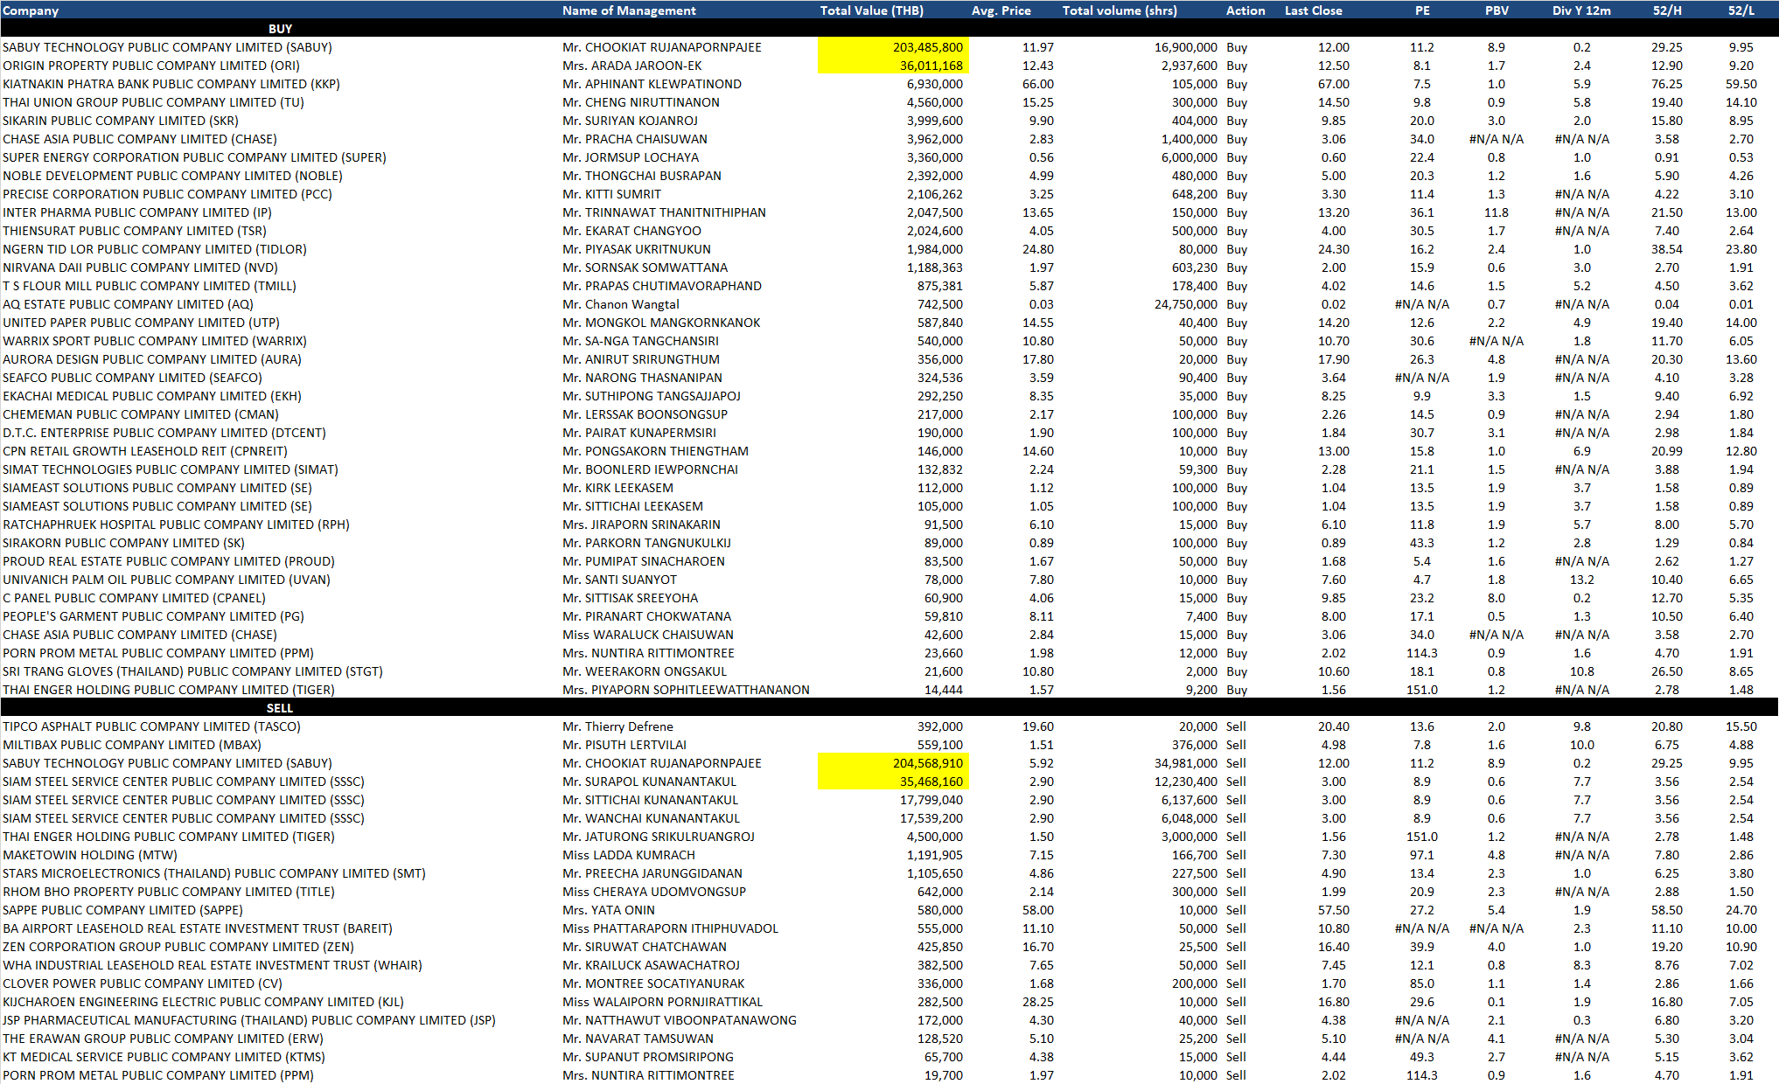Click manager name Miss WARALUCK CHAISUWAN

pyautogui.click(x=648, y=635)
